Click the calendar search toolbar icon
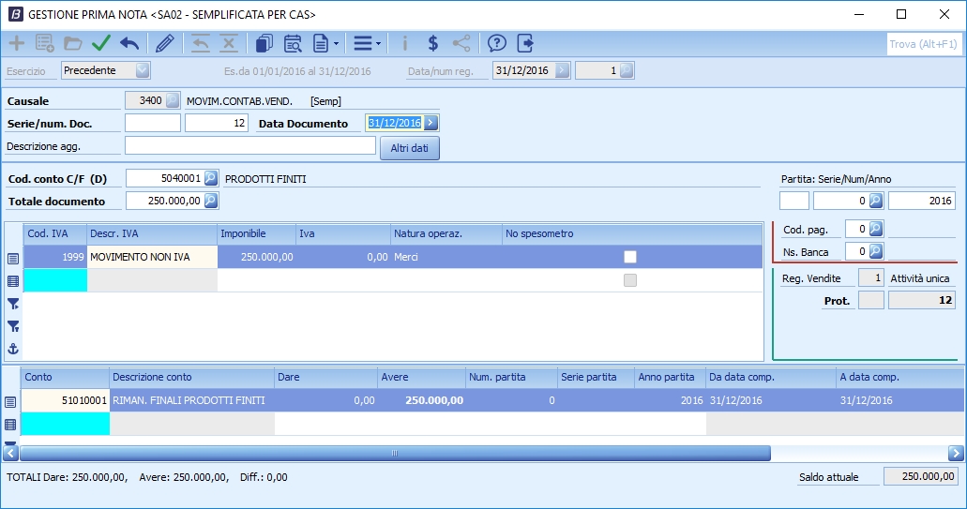The width and height of the screenshot is (967, 509). 293,43
